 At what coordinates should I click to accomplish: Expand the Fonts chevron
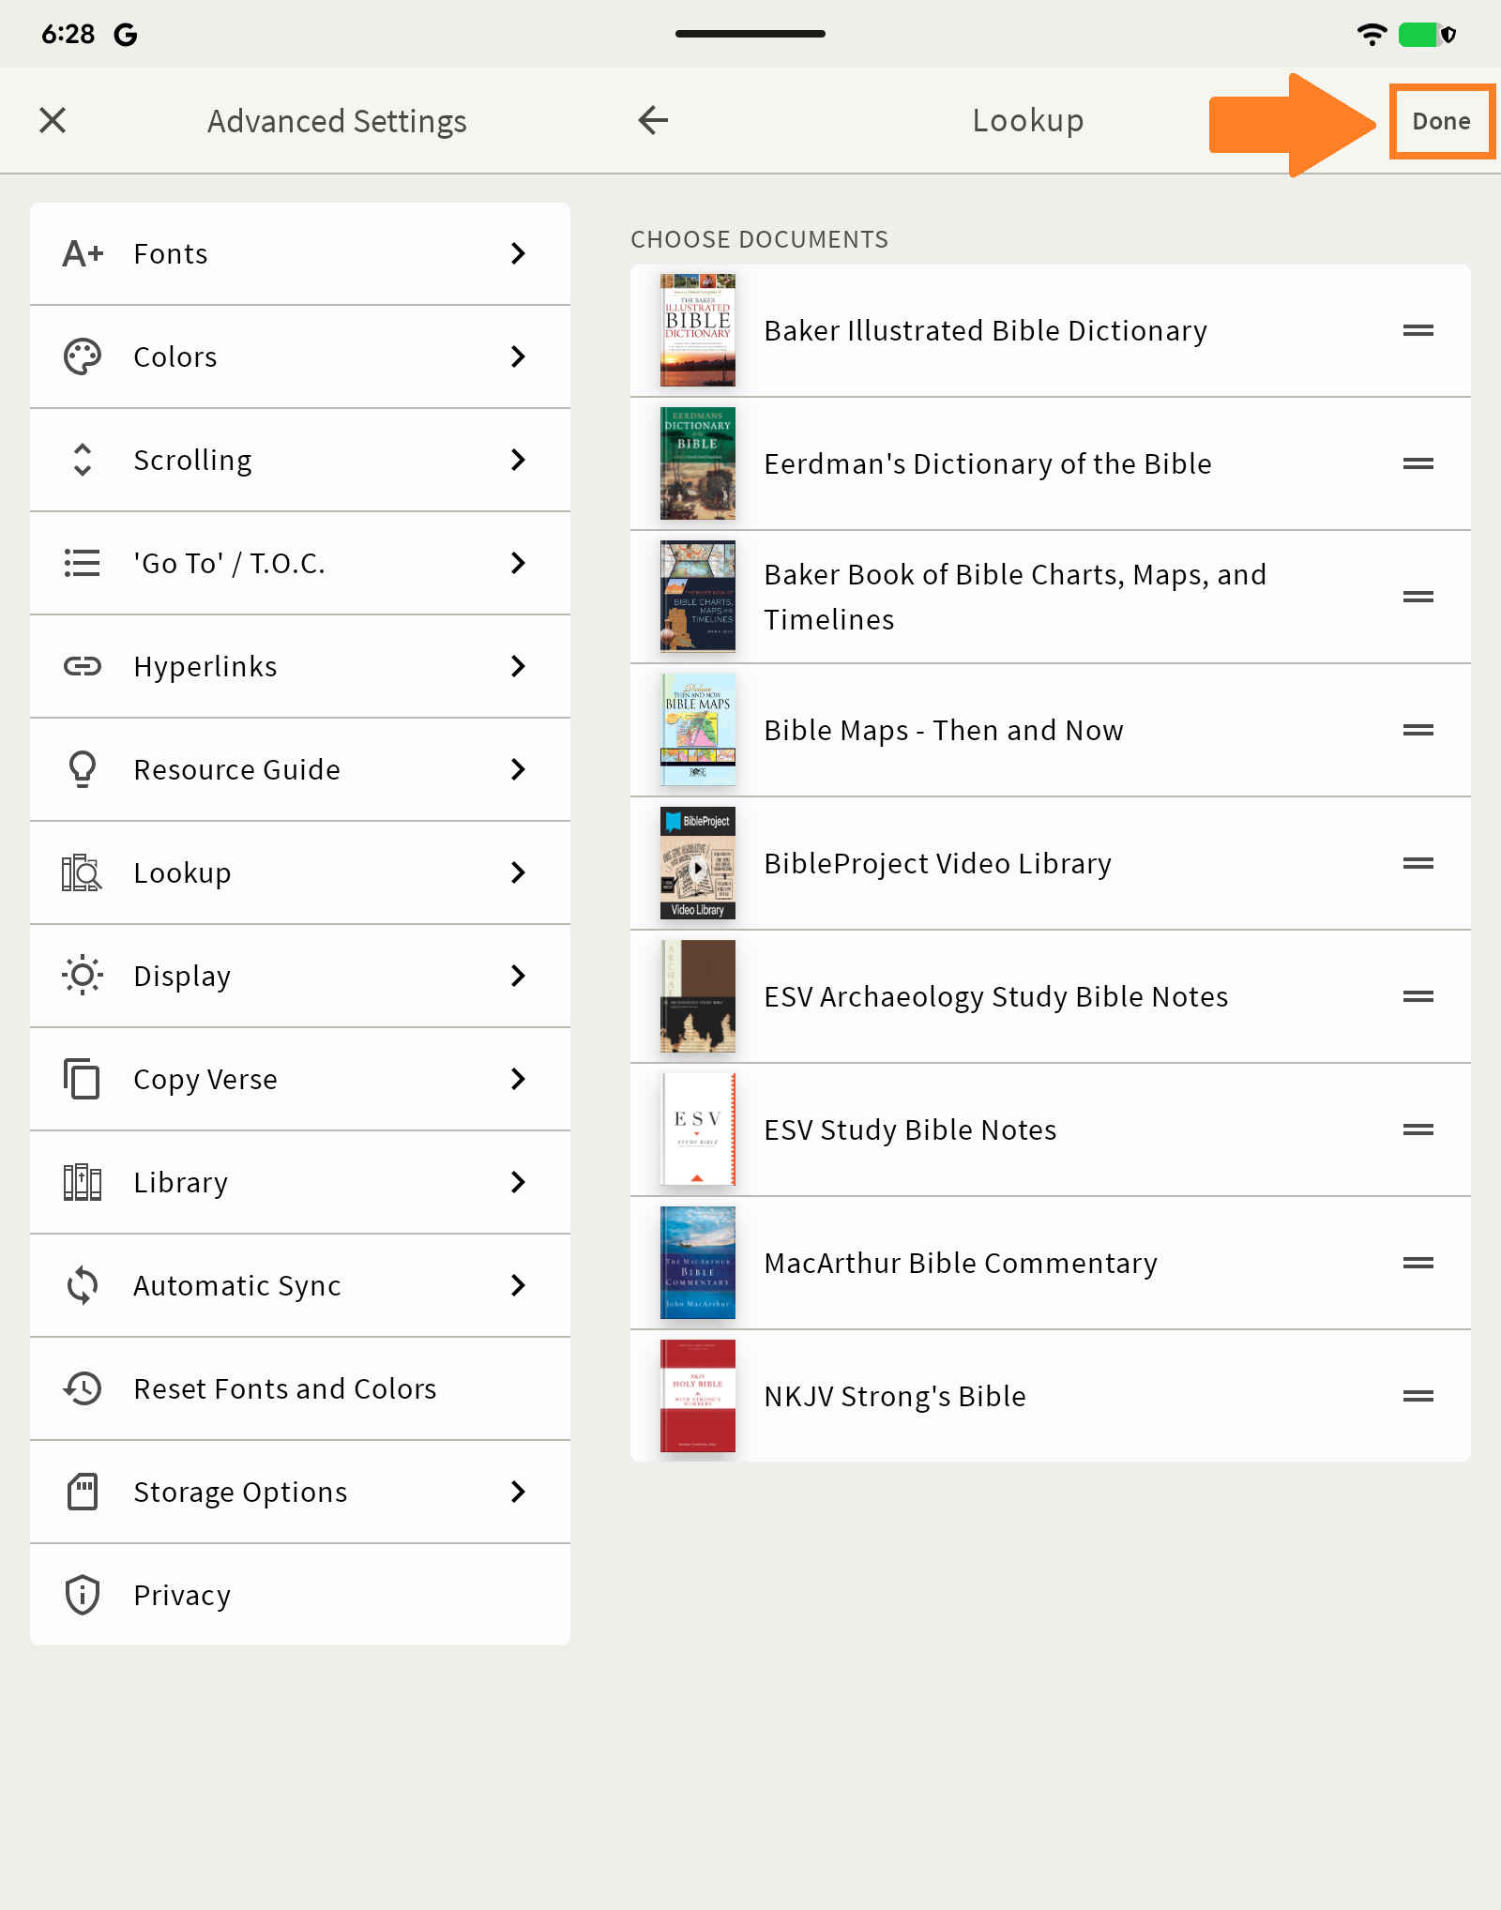(518, 253)
